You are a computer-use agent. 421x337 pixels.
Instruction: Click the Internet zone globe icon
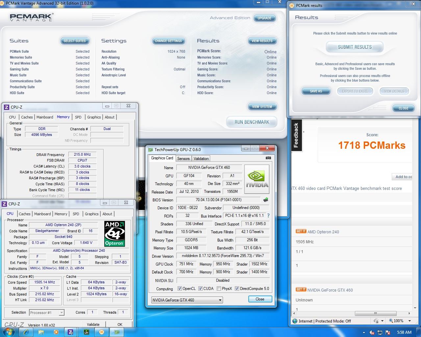click(x=295, y=321)
